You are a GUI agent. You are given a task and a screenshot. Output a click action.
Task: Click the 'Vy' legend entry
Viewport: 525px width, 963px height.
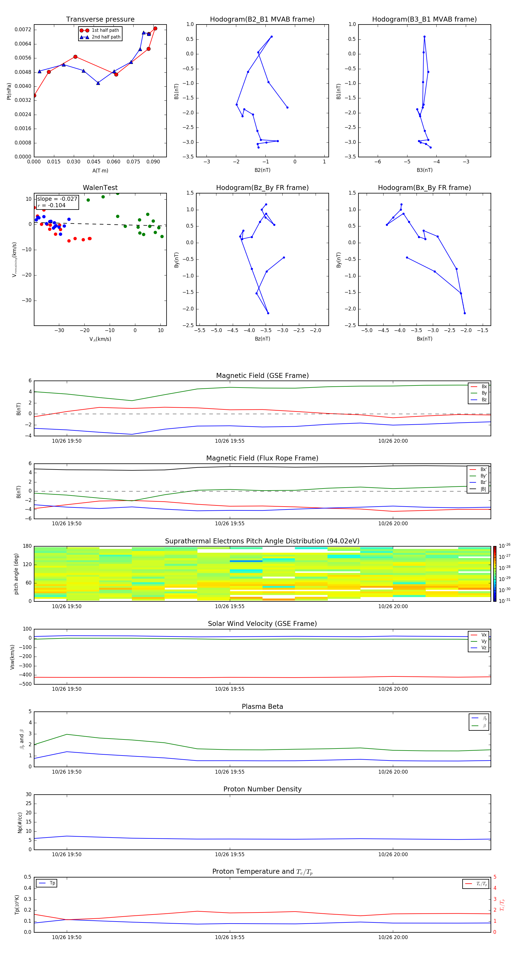click(x=479, y=641)
